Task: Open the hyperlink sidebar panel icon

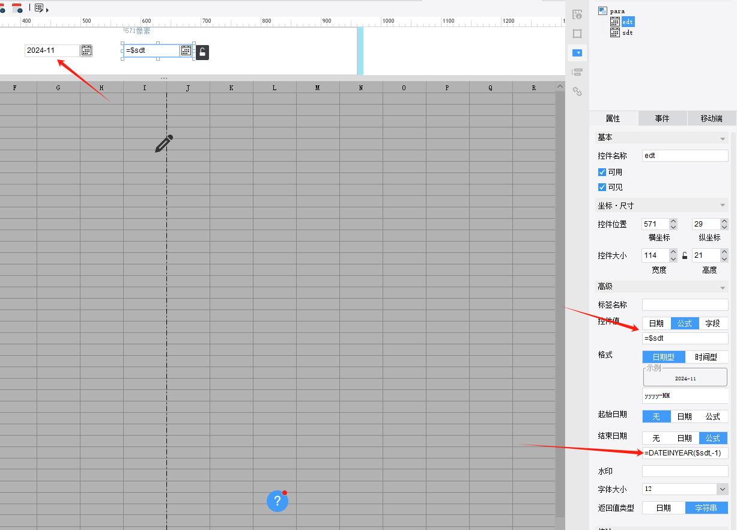Action: [577, 91]
